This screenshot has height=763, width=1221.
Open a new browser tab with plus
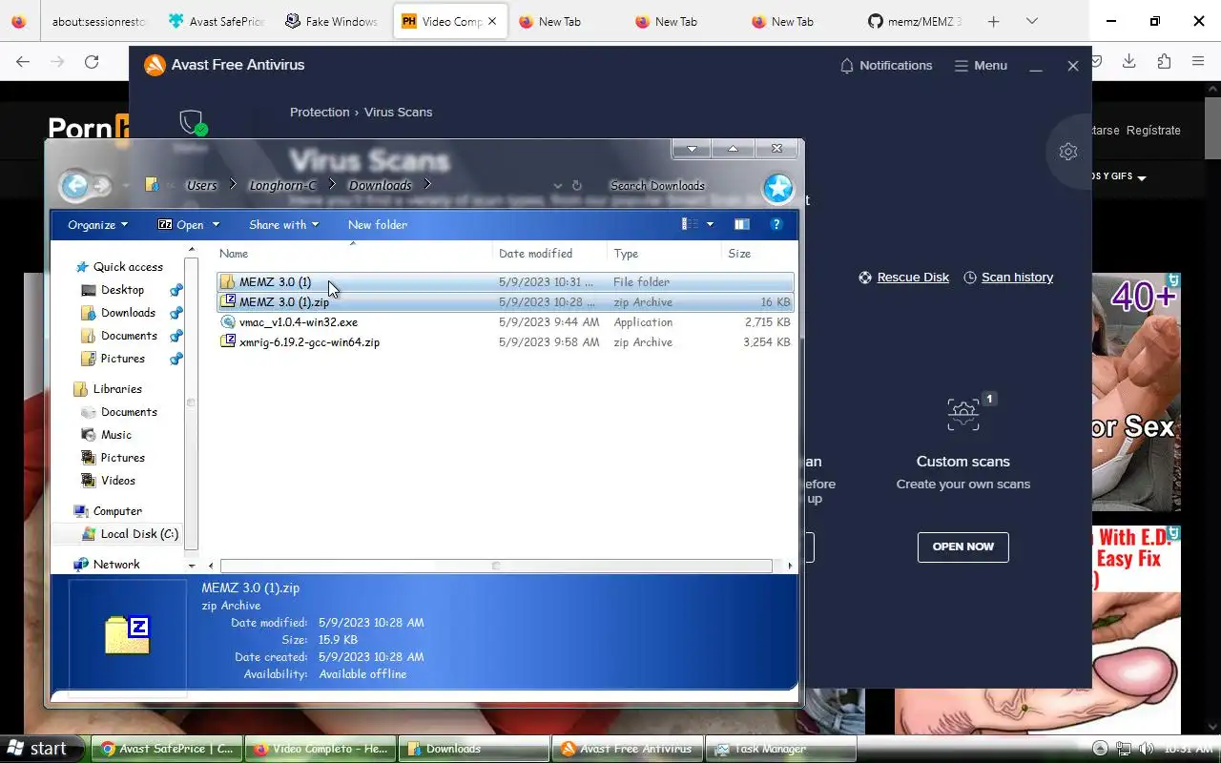point(993,21)
